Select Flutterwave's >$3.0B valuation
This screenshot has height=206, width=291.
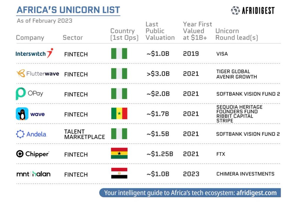pyautogui.click(x=158, y=74)
